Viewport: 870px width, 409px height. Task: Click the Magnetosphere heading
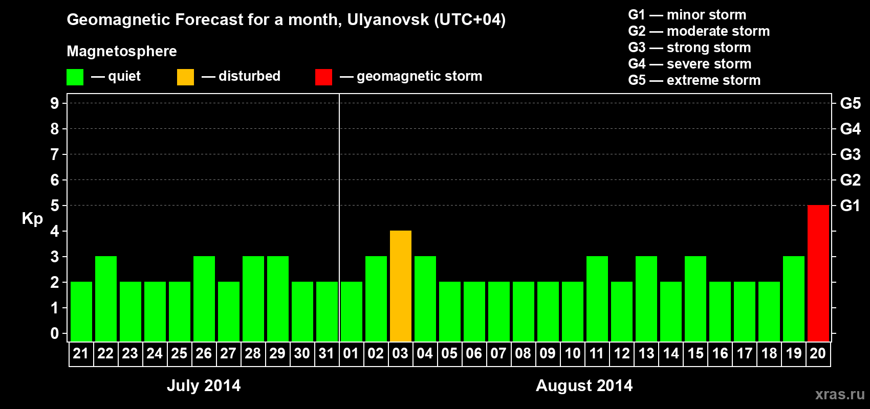pyautogui.click(x=122, y=51)
